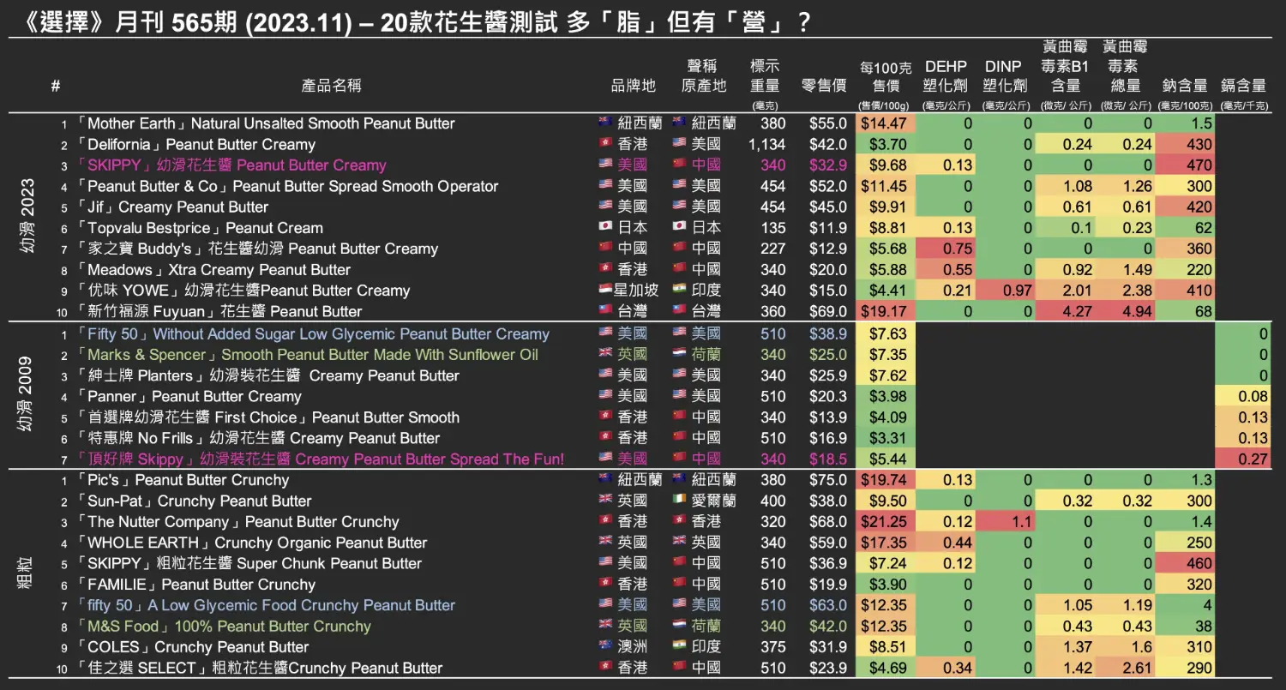The height and width of the screenshot is (690, 1286).
Task: Select the 「WHOLE EARTH」Crunchy Organic product name
Action: tap(251, 543)
